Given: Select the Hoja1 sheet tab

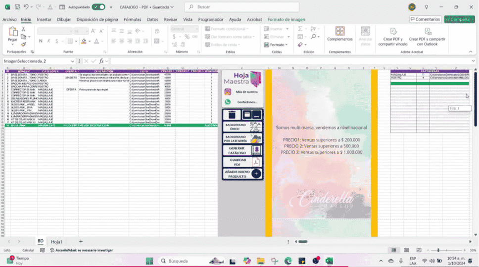Looking at the screenshot, I should (56, 241).
